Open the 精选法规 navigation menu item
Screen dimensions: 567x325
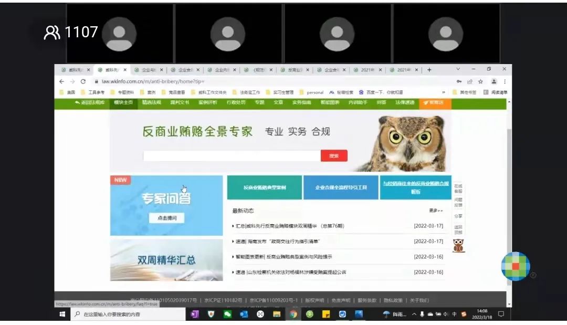[152, 102]
